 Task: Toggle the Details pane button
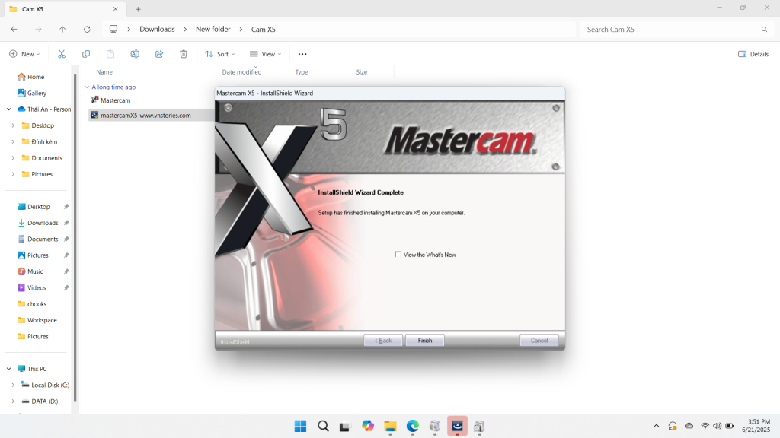coord(753,54)
